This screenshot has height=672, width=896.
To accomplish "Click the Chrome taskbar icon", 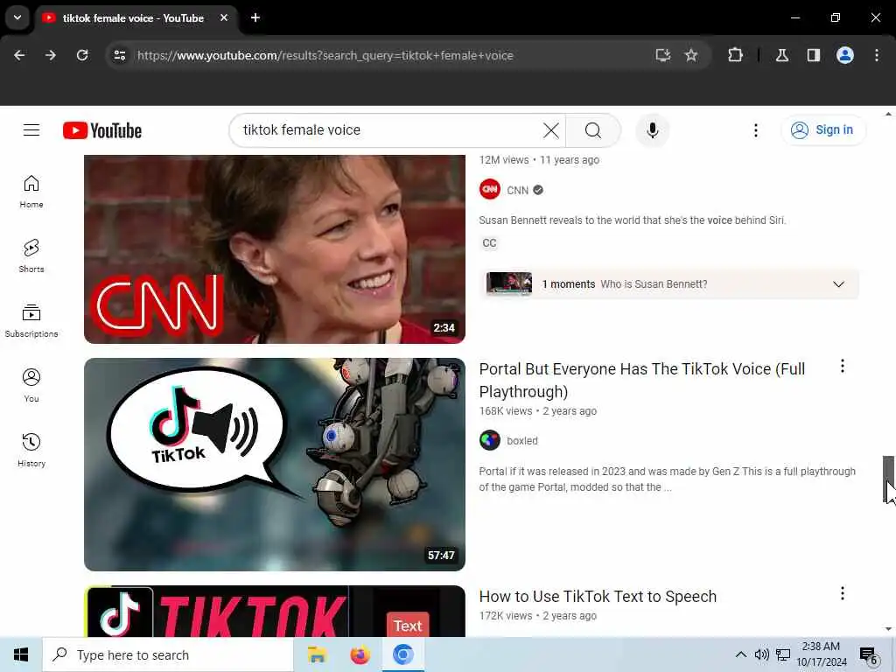I will 402,654.
